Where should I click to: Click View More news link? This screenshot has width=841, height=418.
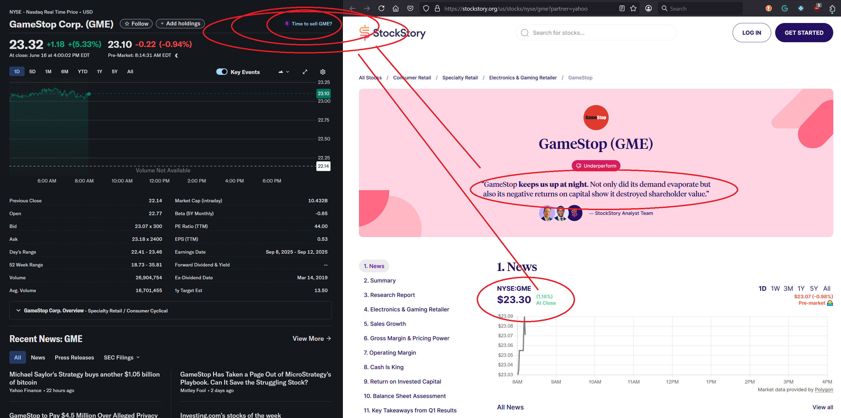[312, 338]
